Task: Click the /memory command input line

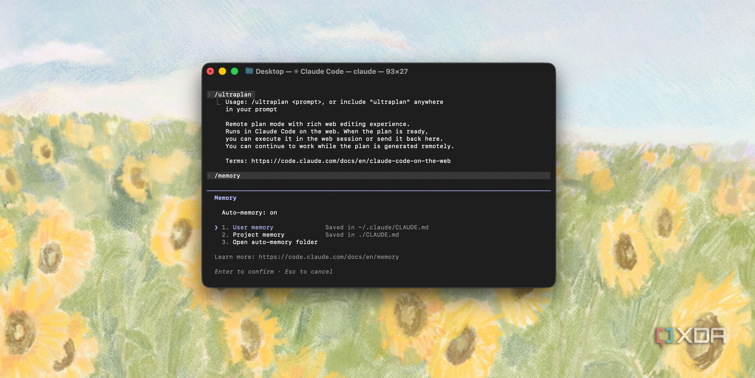Action: (378, 176)
